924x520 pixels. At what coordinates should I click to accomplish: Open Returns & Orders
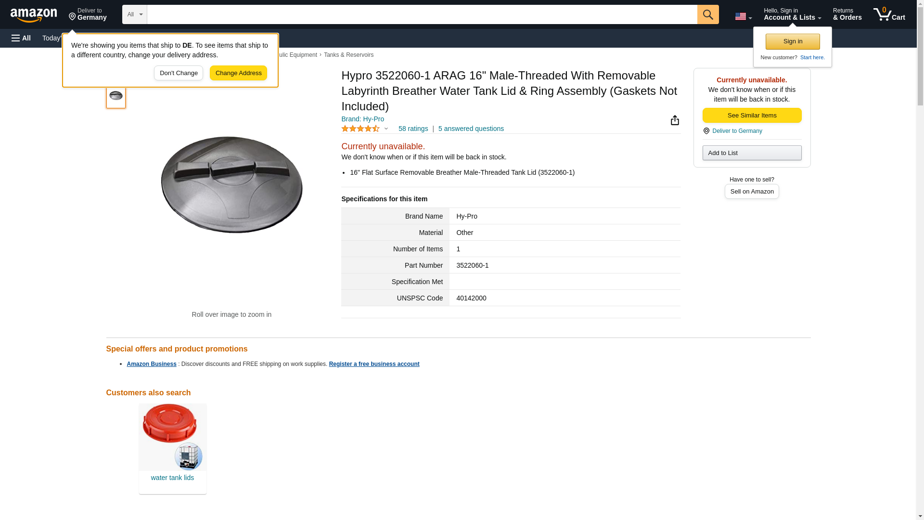pyautogui.click(x=847, y=14)
